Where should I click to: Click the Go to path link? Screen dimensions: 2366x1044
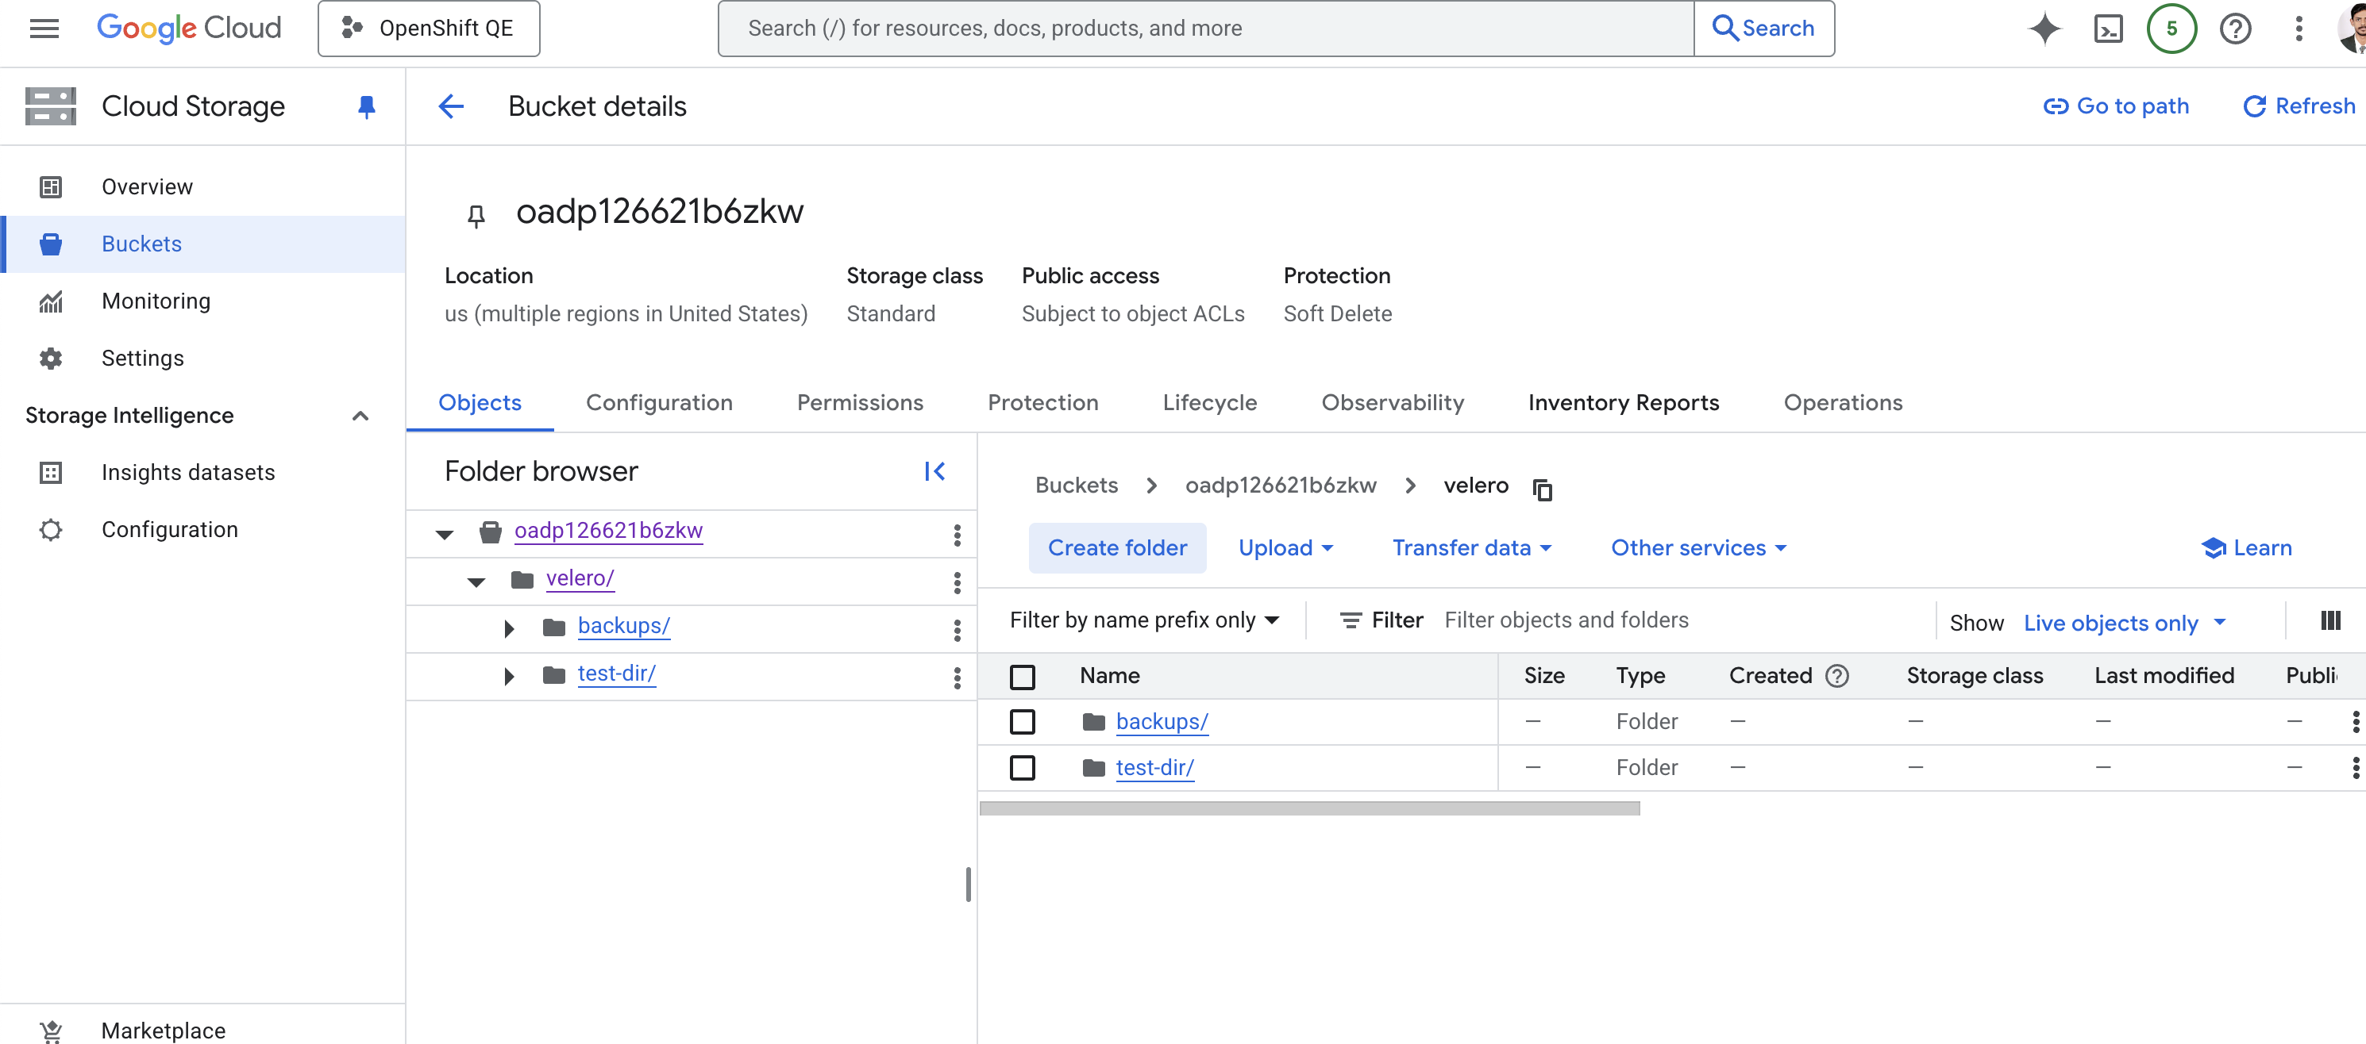coord(2116,106)
